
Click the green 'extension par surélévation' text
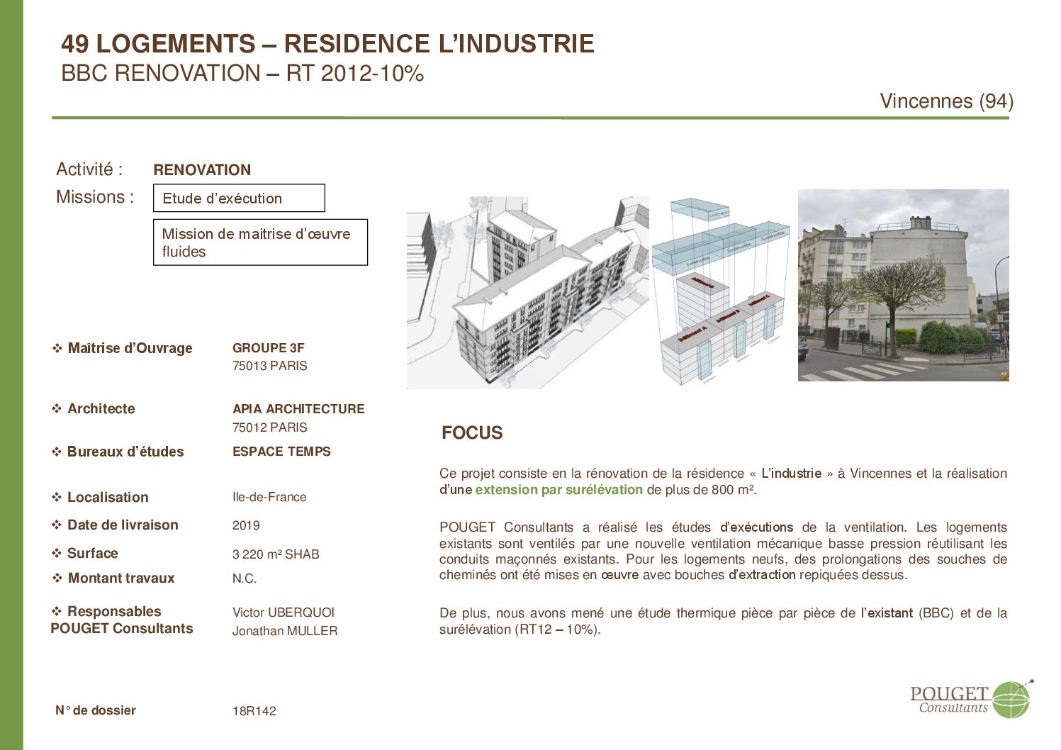(559, 490)
